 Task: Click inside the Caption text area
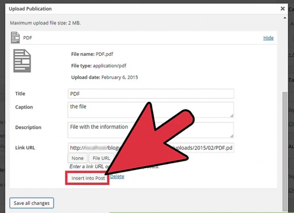(150, 110)
